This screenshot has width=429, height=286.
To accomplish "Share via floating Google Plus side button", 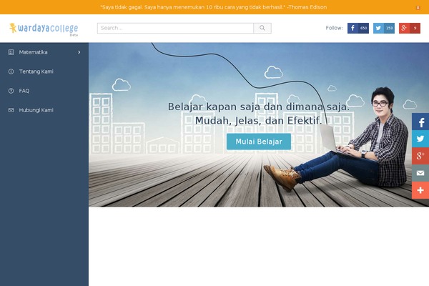I will (x=420, y=156).
